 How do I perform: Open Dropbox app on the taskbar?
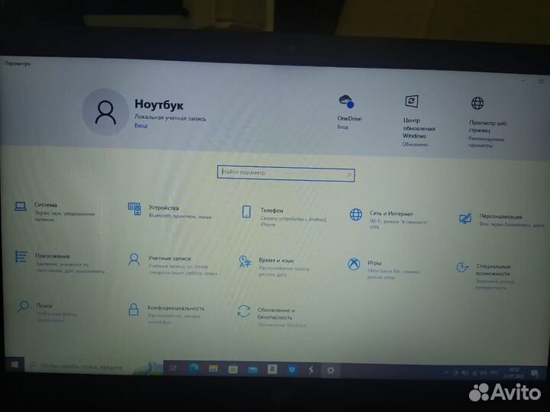click(x=292, y=369)
